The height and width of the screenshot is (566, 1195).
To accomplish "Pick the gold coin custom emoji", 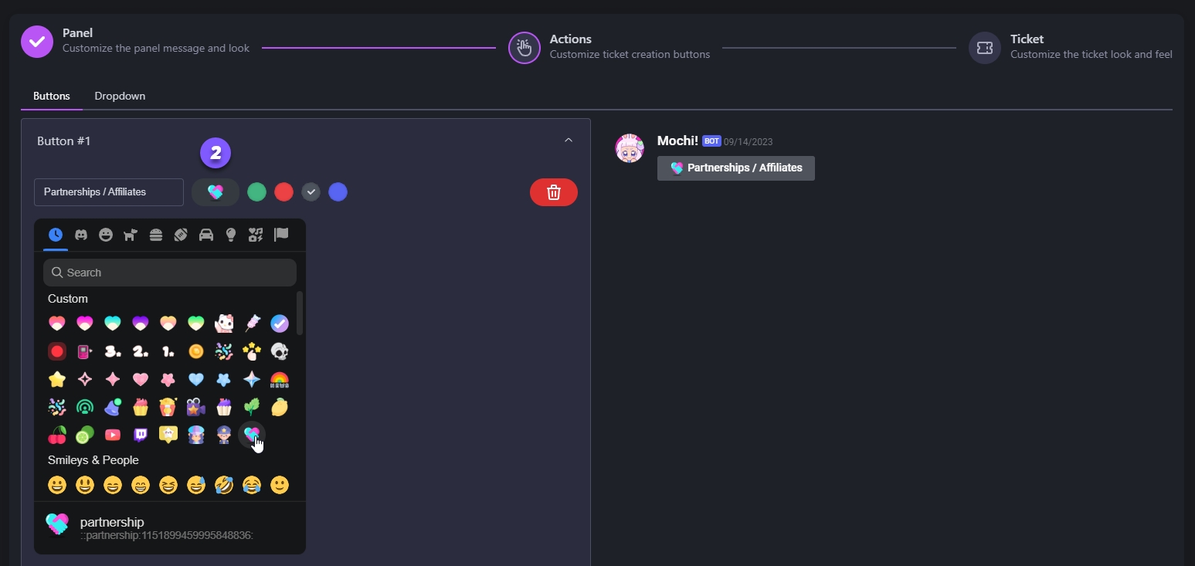I will pos(196,351).
